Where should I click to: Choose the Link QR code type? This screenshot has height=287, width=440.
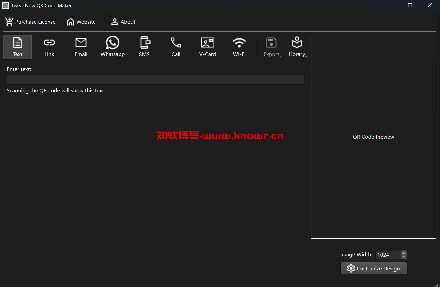click(49, 47)
